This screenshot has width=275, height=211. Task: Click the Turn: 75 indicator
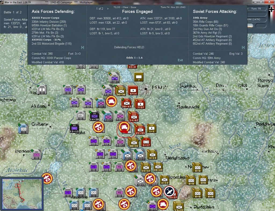pos(256,9)
